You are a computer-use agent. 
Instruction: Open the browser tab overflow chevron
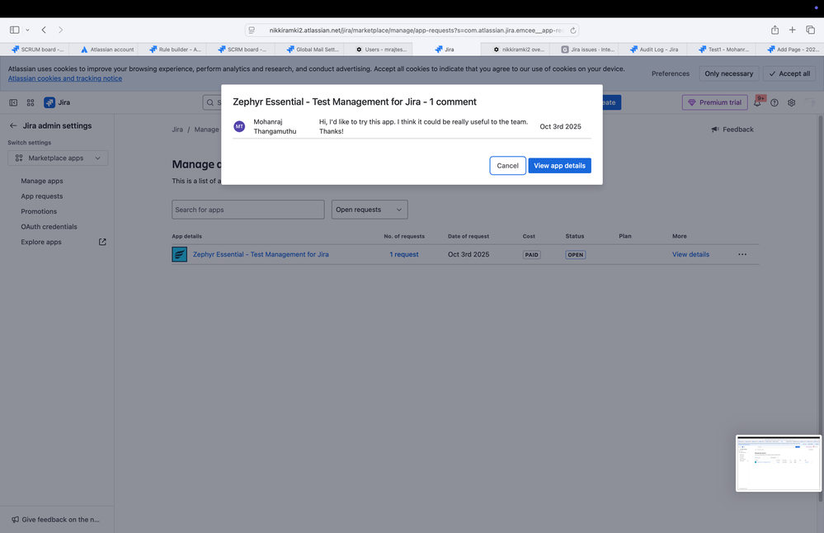[x=26, y=29]
